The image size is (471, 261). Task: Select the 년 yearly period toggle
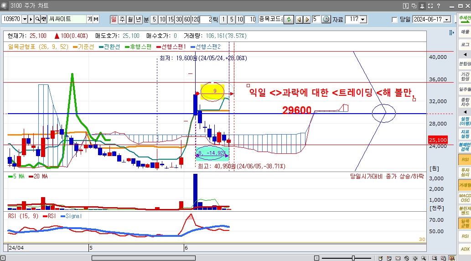[138, 19]
